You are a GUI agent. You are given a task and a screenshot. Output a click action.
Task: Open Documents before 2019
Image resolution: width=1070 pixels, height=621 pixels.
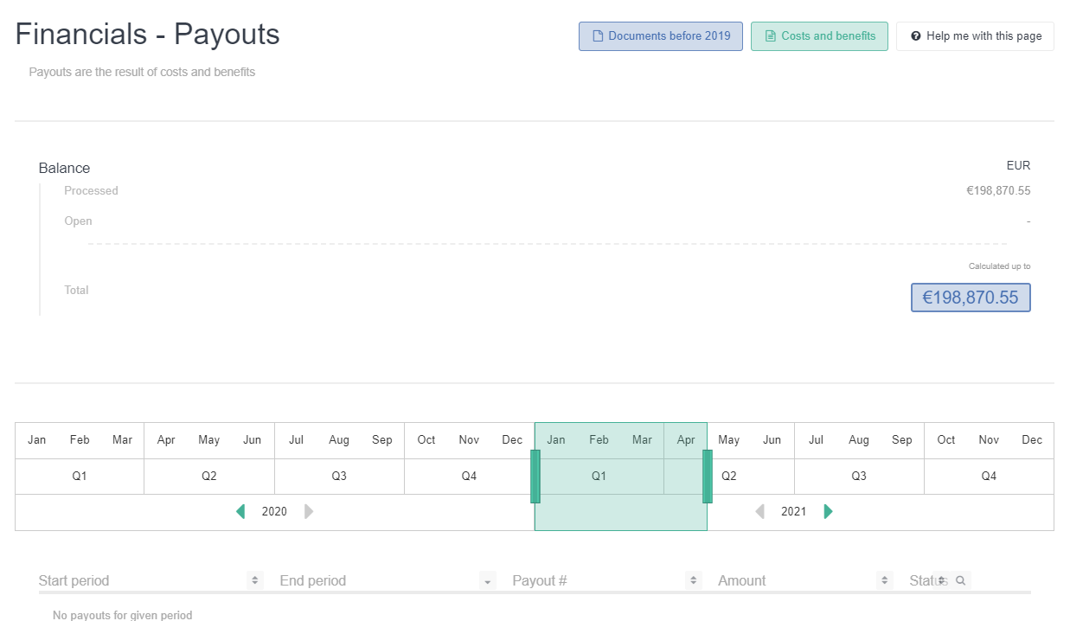pos(661,36)
